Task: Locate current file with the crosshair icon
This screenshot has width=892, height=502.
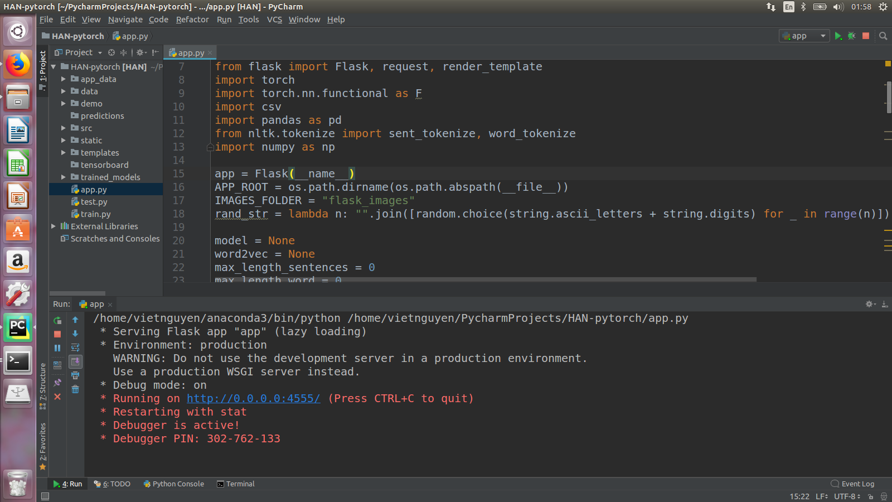Action: pos(111,52)
